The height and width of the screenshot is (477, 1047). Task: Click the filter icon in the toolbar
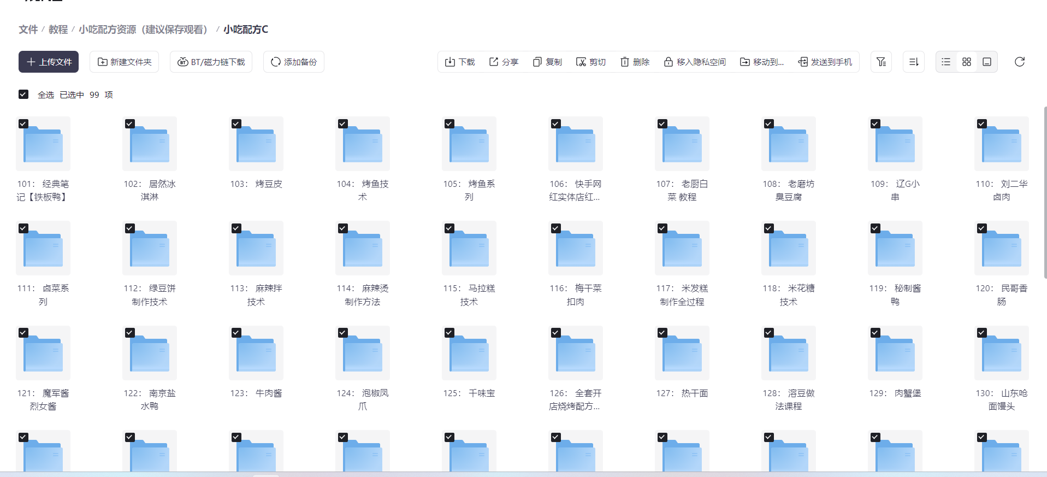881,62
